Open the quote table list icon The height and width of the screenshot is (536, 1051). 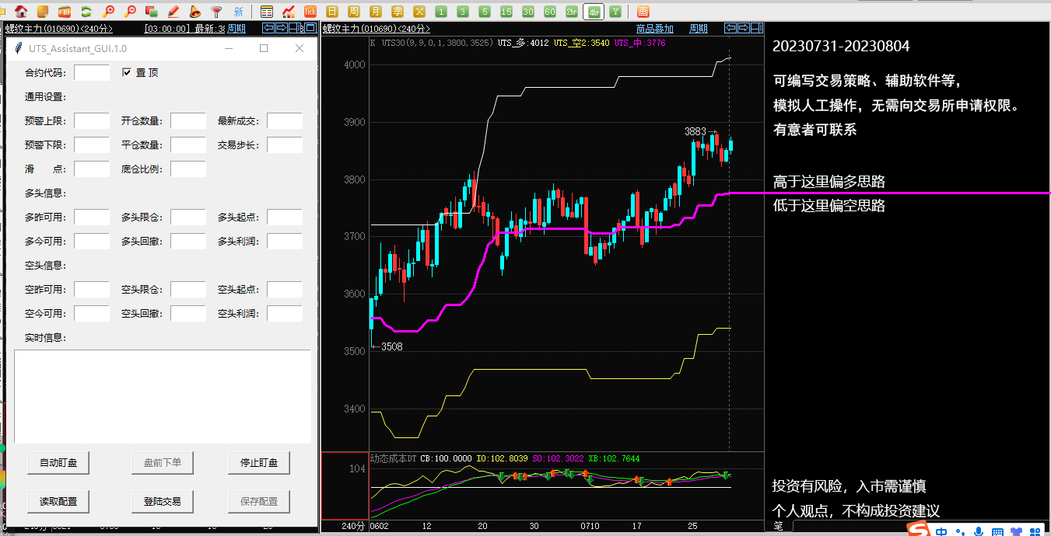[267, 11]
